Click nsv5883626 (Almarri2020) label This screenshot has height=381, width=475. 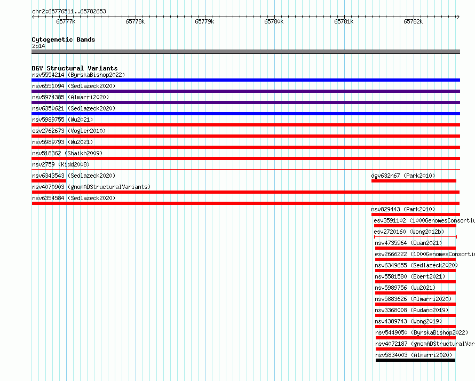tap(413, 299)
